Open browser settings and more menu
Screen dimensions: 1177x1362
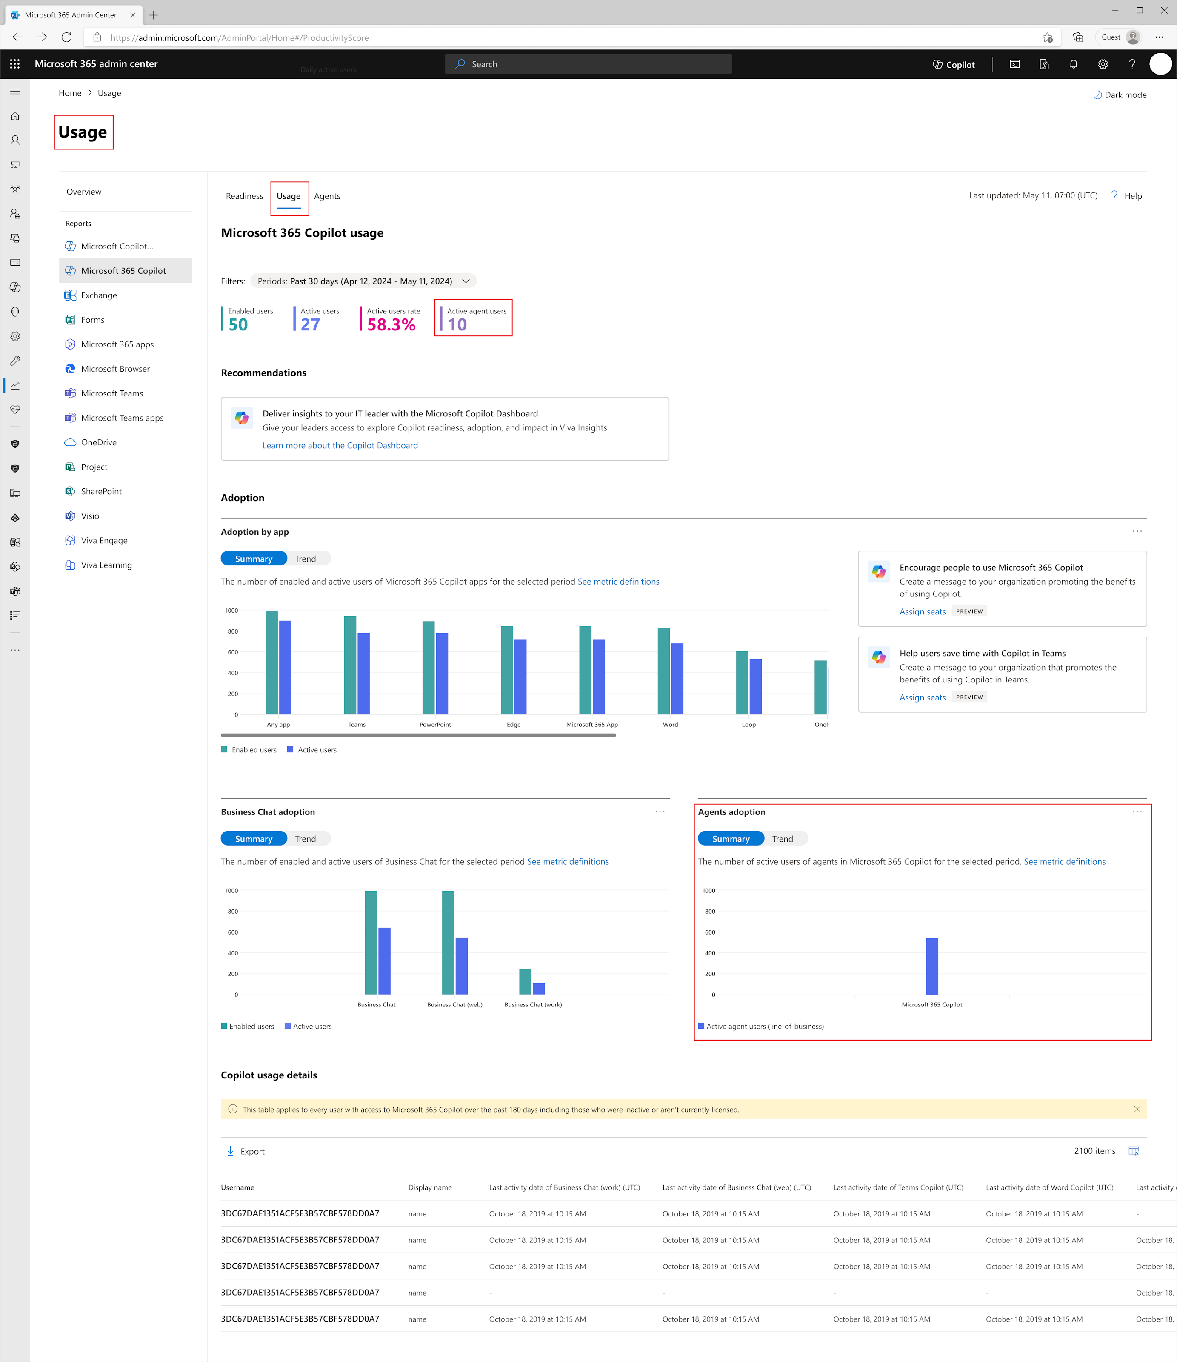point(1159,37)
